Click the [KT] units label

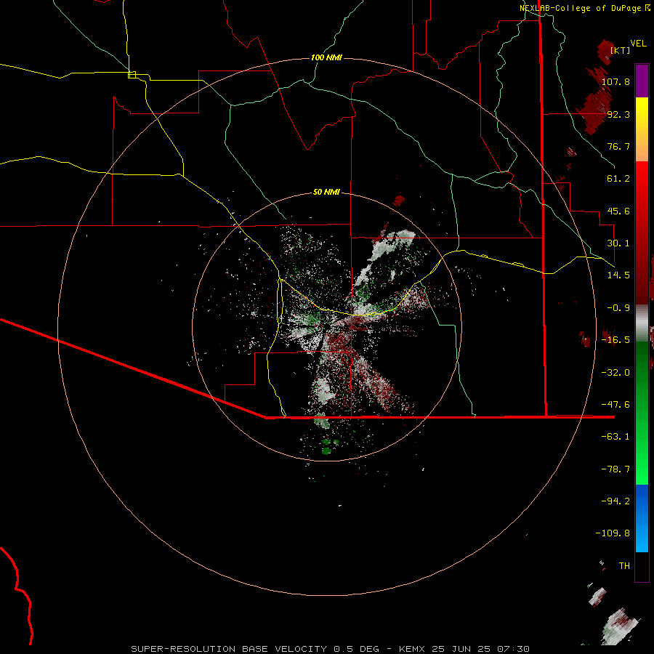pos(621,50)
